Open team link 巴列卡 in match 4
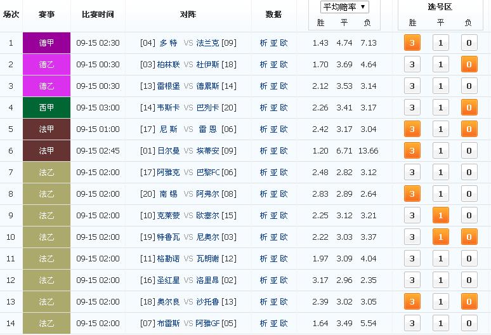The height and width of the screenshot is (335, 491). point(207,108)
